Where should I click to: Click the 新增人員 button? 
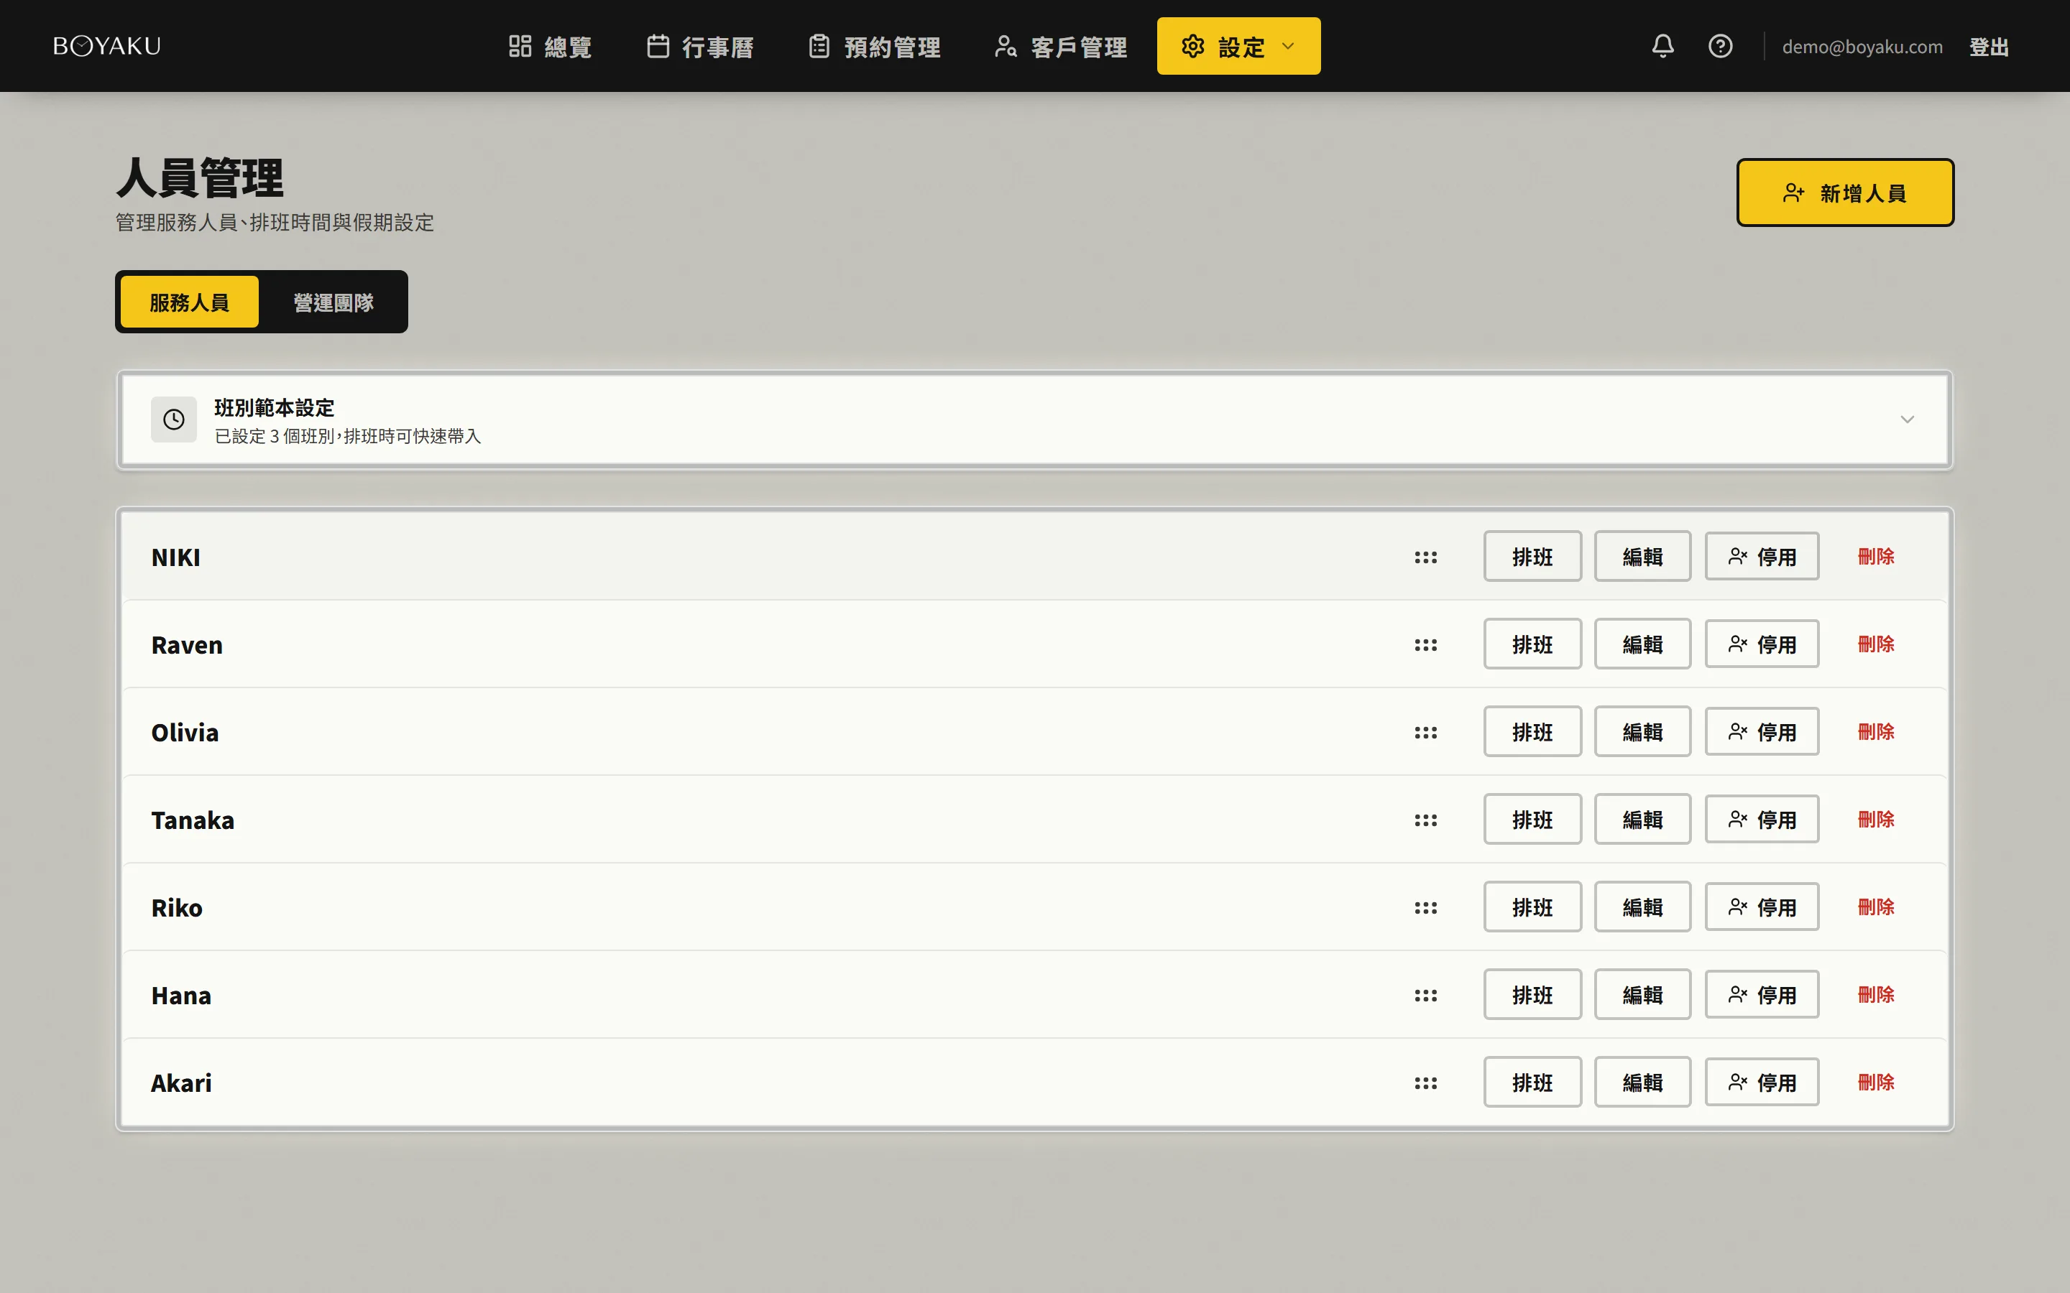pyautogui.click(x=1844, y=193)
